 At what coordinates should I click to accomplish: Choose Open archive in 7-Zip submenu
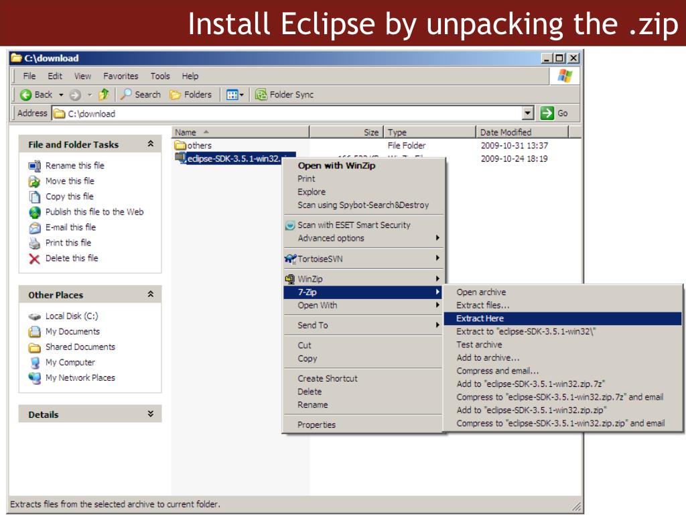click(x=563, y=292)
